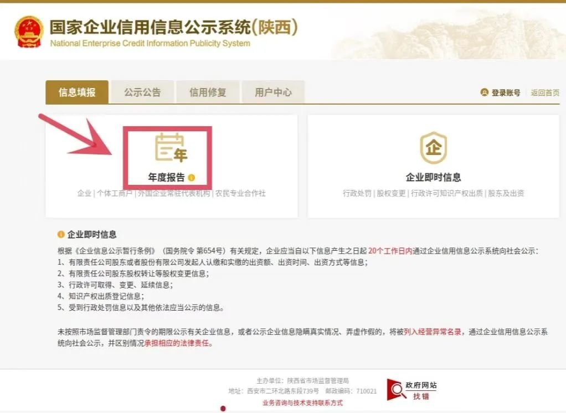Open 业务咨询与技术支持联系方式 link
Screen dimensions: 566x413
tap(302, 403)
